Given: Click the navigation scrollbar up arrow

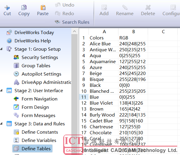Looking at the screenshot, I should click(x=74, y=31).
